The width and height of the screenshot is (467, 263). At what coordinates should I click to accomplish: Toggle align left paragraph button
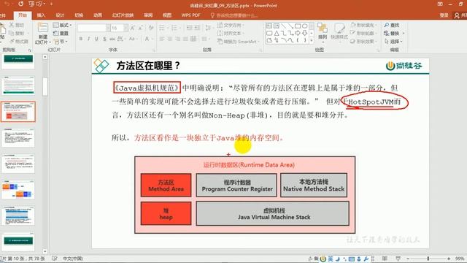coord(162,39)
